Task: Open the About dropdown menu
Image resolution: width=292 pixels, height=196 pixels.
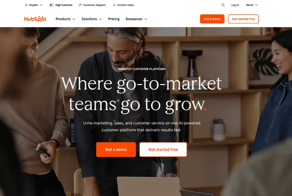Action: point(252,5)
